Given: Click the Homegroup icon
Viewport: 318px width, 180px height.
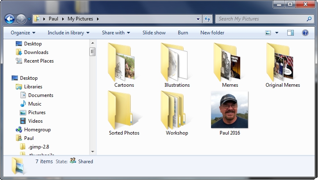Looking at the screenshot, I should click(19, 130).
